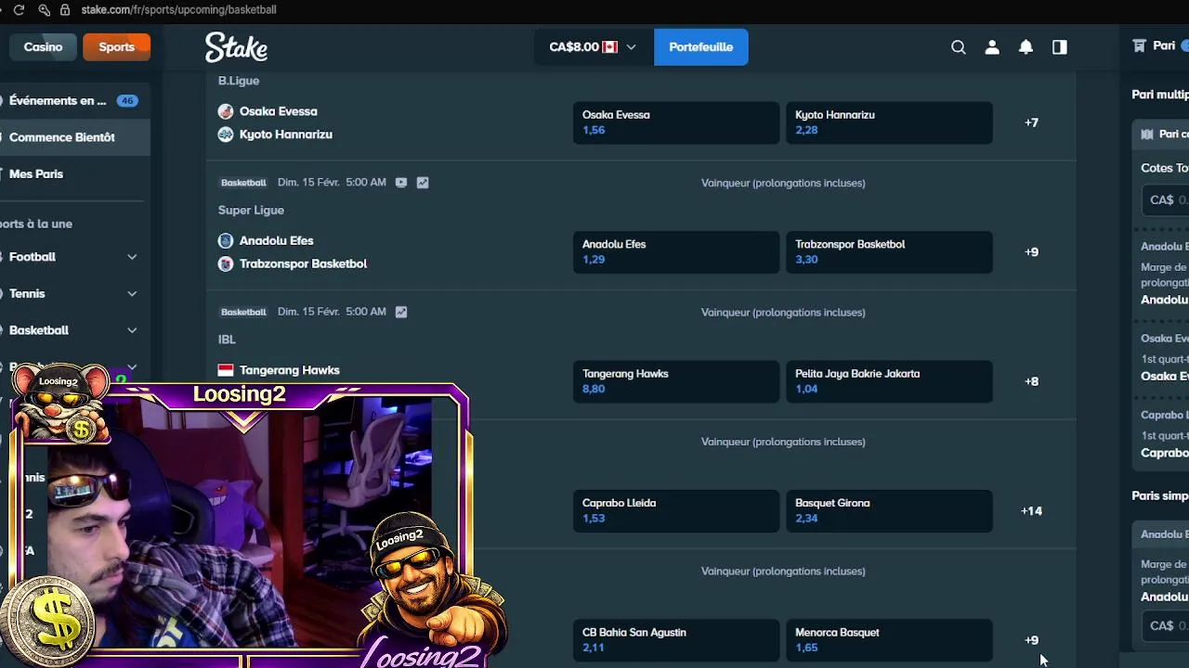Open Osaka Evessa match name link
The image size is (1189, 668).
pyautogui.click(x=279, y=111)
